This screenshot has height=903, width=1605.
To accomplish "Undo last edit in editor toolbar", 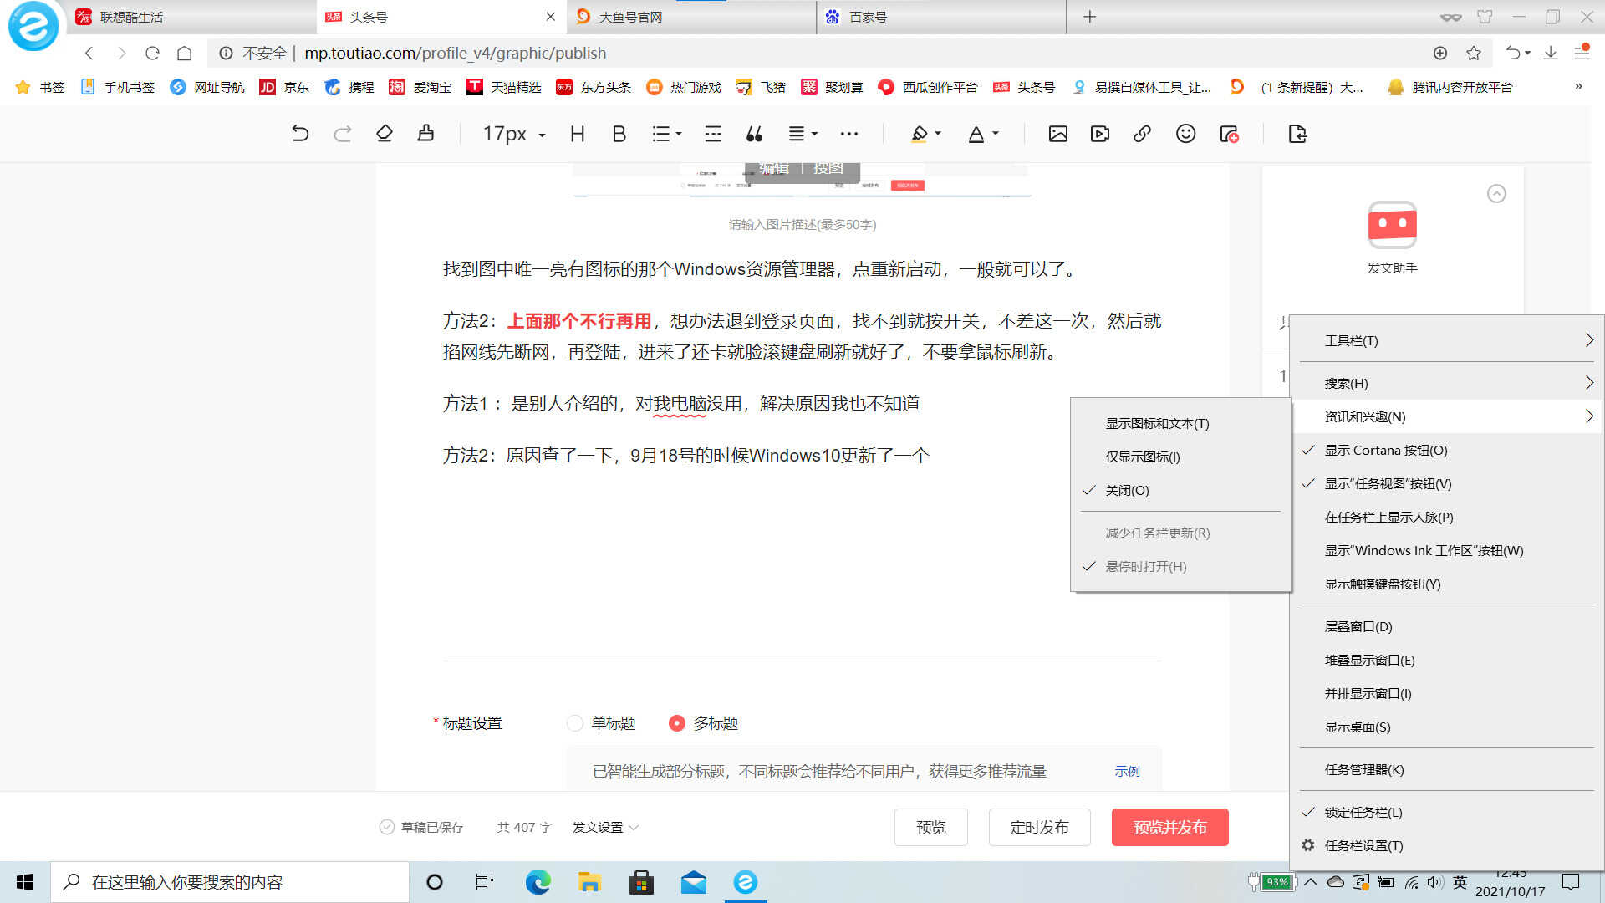I will coord(300,134).
